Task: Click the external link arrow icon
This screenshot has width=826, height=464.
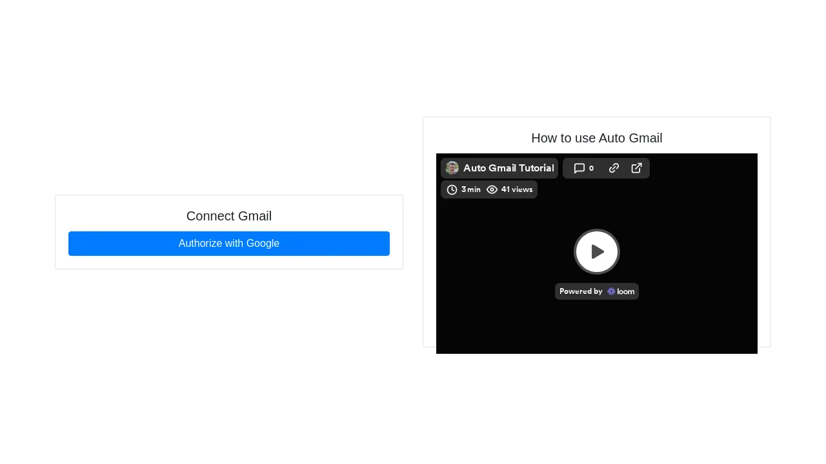Action: 636,168
